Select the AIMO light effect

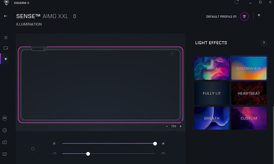[212, 68]
